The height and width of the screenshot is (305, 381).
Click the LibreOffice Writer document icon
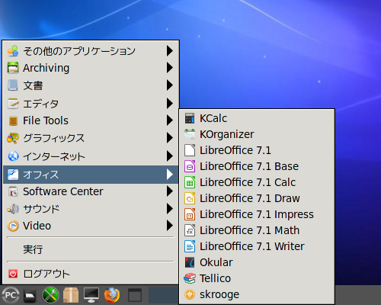(190, 246)
